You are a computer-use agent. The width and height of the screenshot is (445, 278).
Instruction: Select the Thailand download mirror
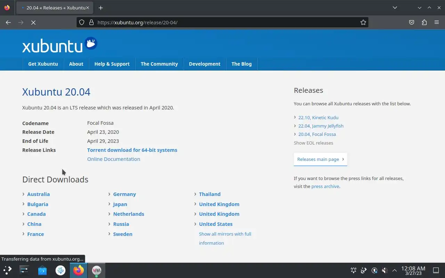tap(210, 194)
